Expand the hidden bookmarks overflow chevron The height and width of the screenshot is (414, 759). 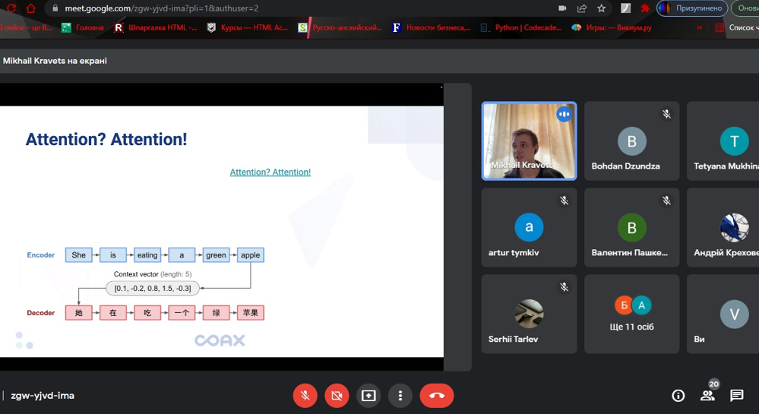coord(699,28)
